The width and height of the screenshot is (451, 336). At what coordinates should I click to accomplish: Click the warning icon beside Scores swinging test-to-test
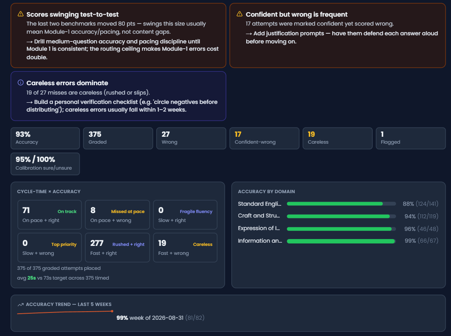[x=20, y=14]
